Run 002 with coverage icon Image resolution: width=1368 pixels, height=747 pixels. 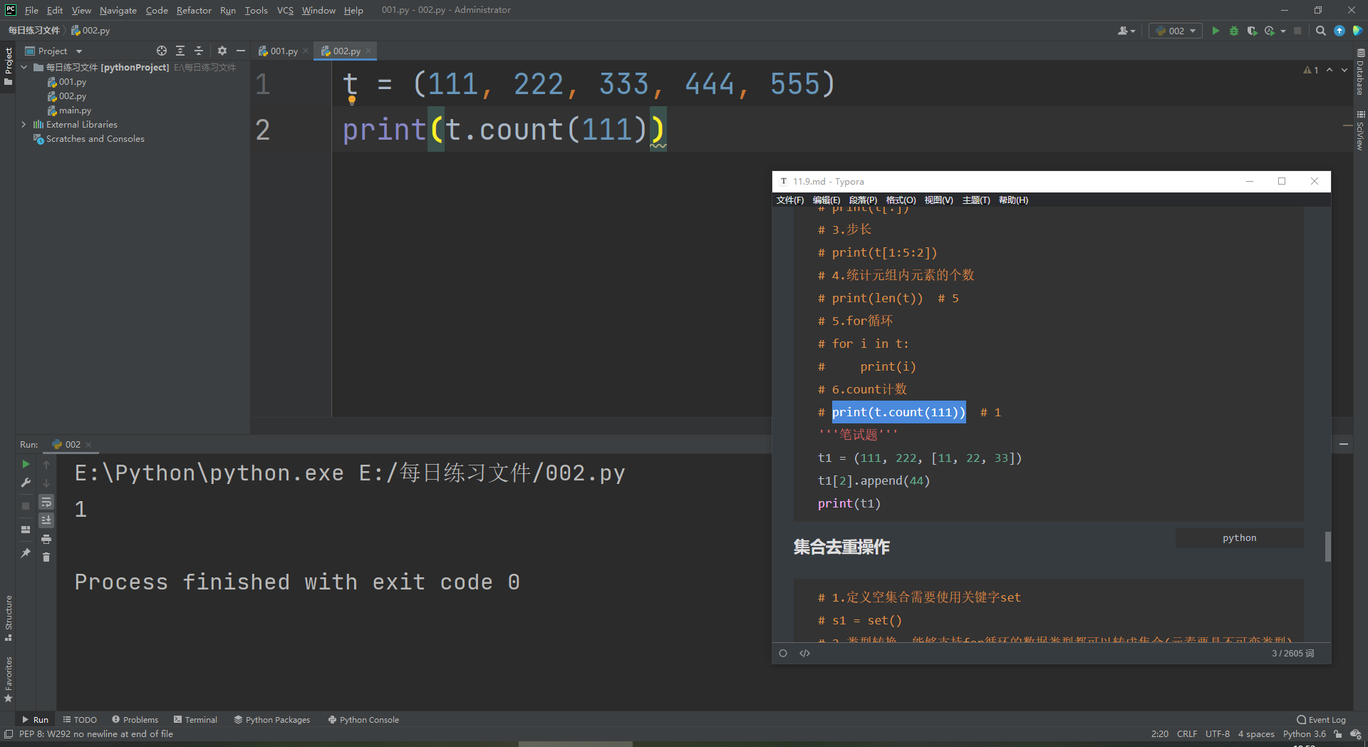pos(1252,31)
